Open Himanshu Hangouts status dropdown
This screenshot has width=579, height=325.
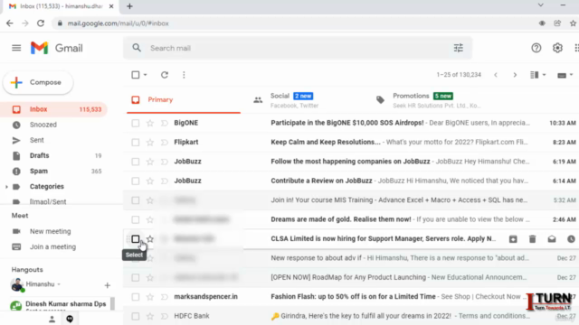pyautogui.click(x=59, y=284)
